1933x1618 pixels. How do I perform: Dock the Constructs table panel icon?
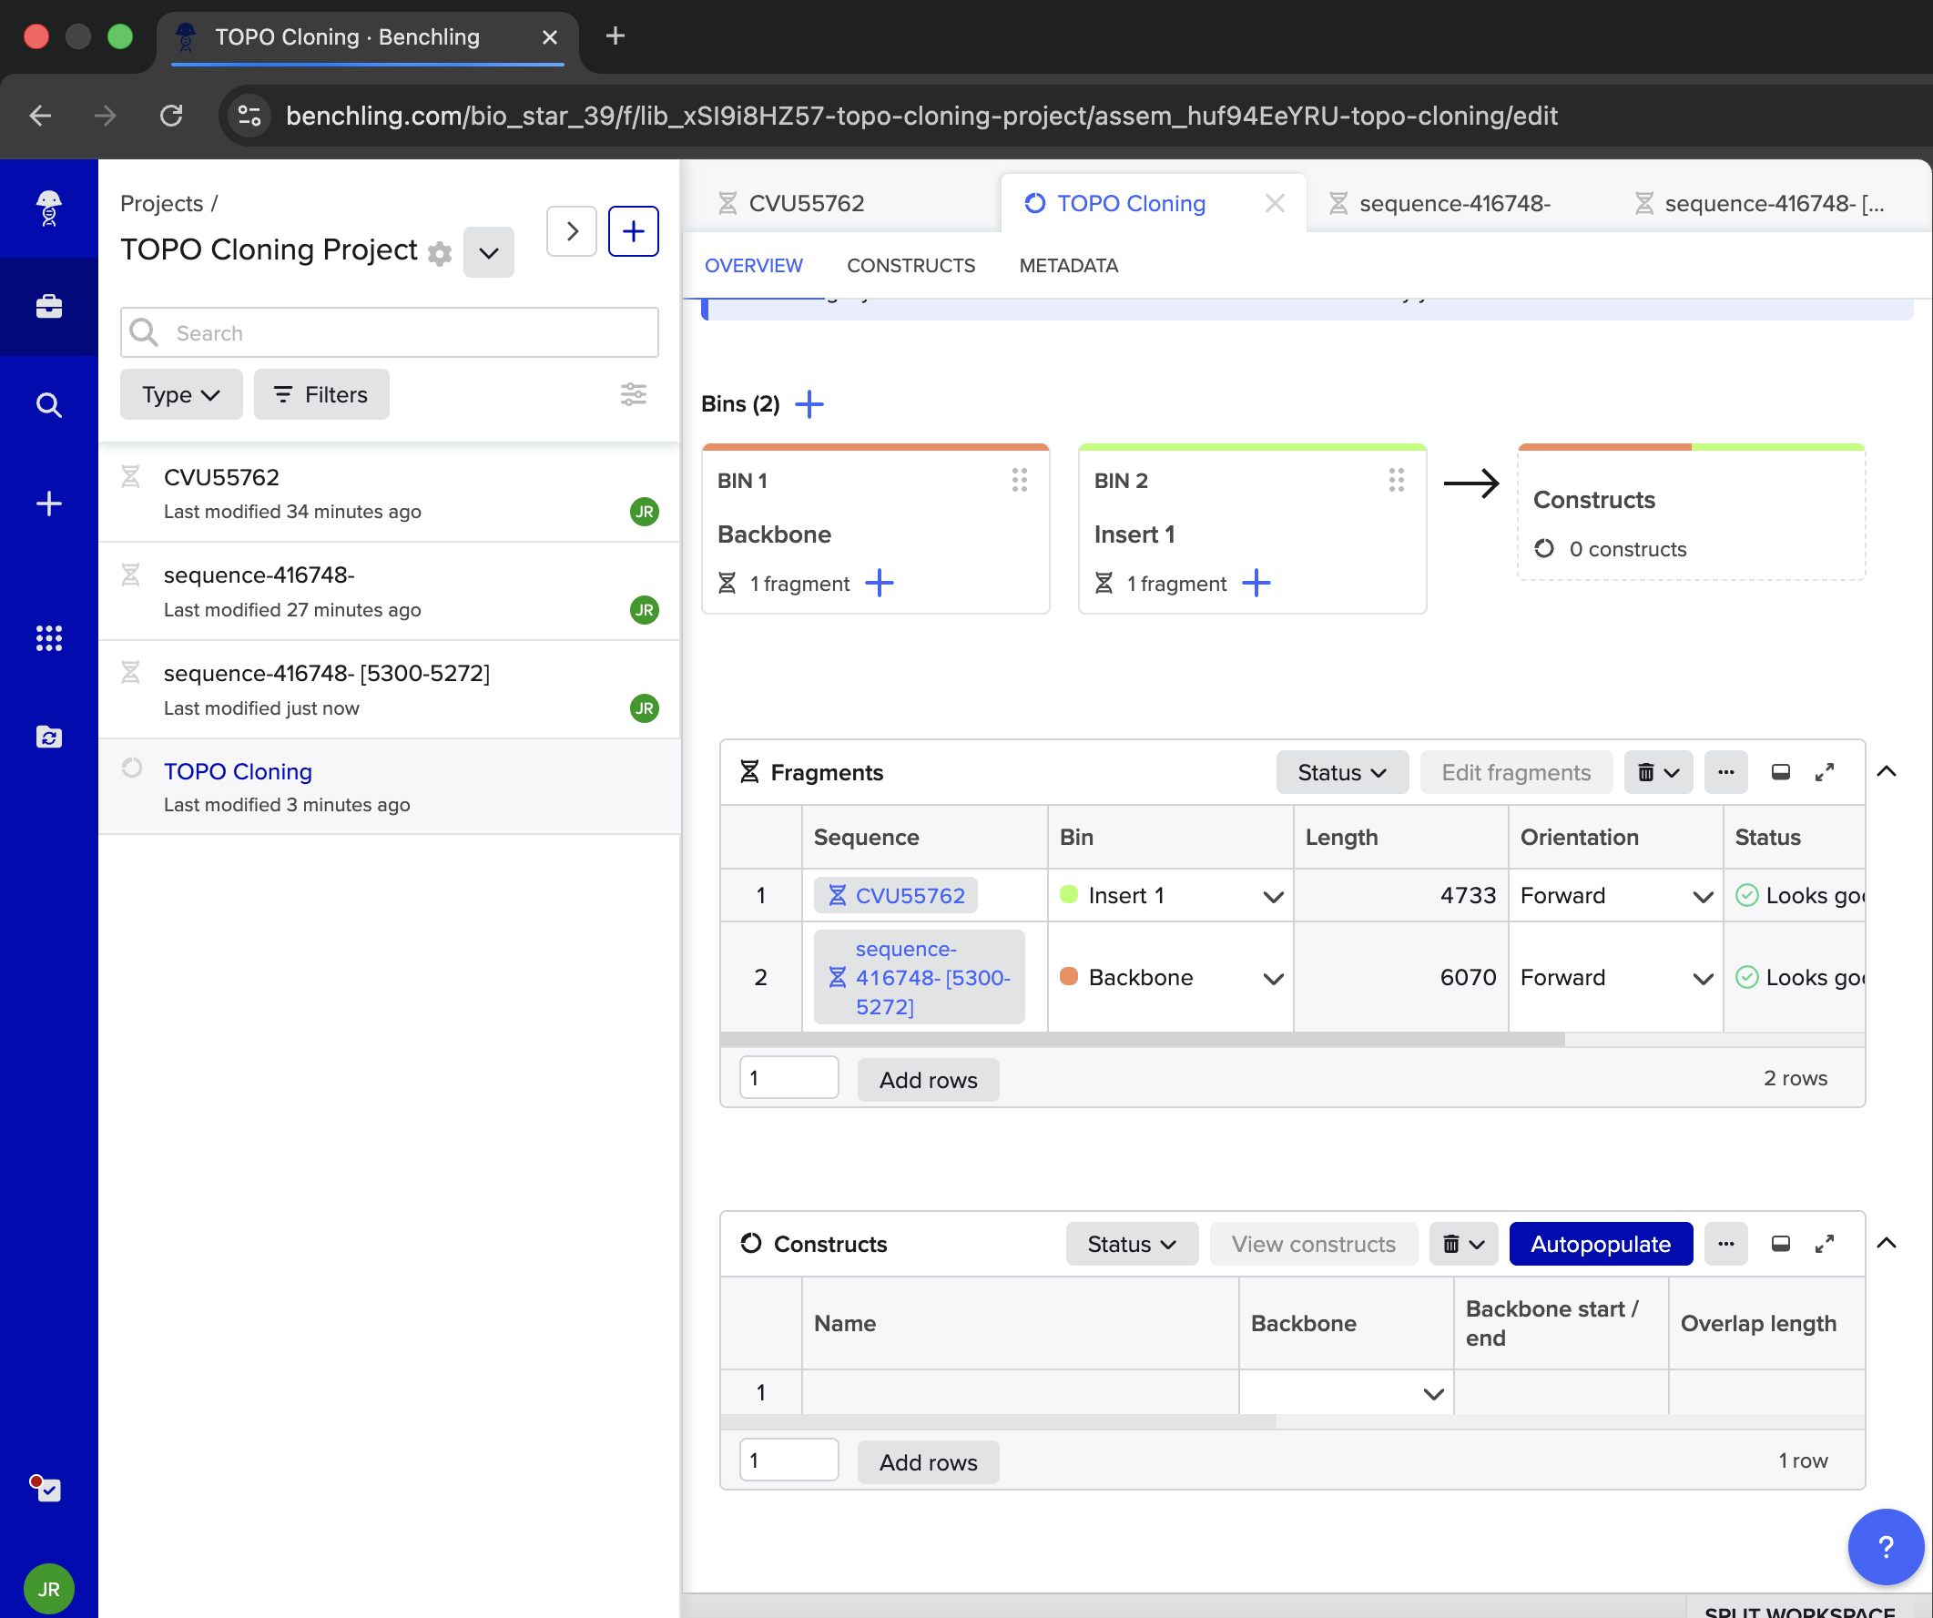(x=1781, y=1244)
